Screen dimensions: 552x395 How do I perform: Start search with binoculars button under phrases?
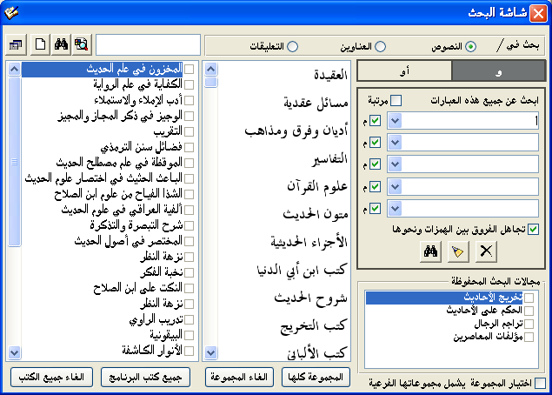pyautogui.click(x=430, y=251)
